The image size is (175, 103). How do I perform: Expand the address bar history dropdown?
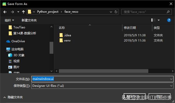[111, 12]
